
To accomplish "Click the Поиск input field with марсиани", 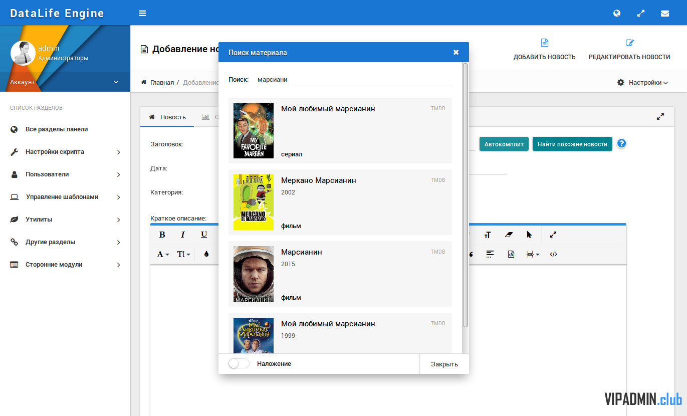I will pos(353,80).
